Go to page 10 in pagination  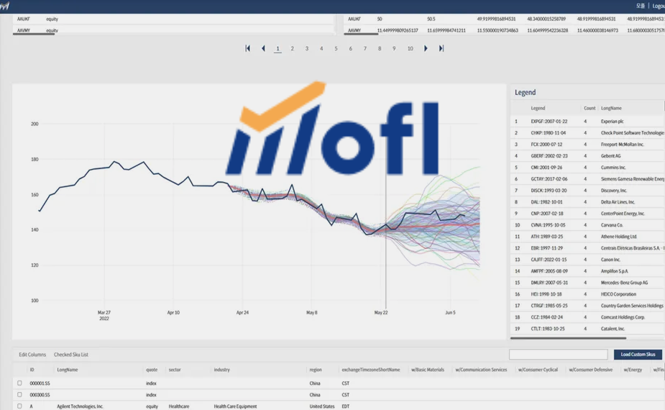tap(410, 49)
